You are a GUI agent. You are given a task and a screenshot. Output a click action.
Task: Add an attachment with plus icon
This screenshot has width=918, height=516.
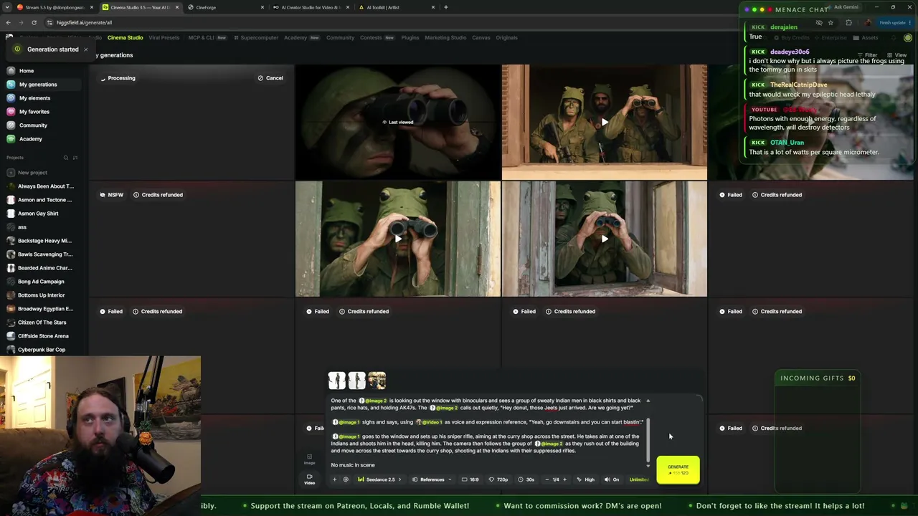pyautogui.click(x=334, y=479)
